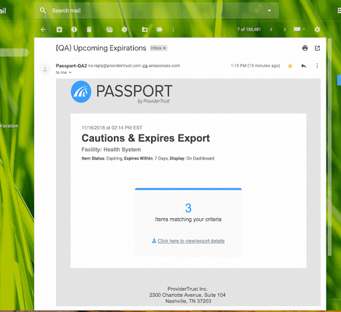Delete email using trash icon
The height and width of the screenshot is (312, 341).
click(89, 29)
